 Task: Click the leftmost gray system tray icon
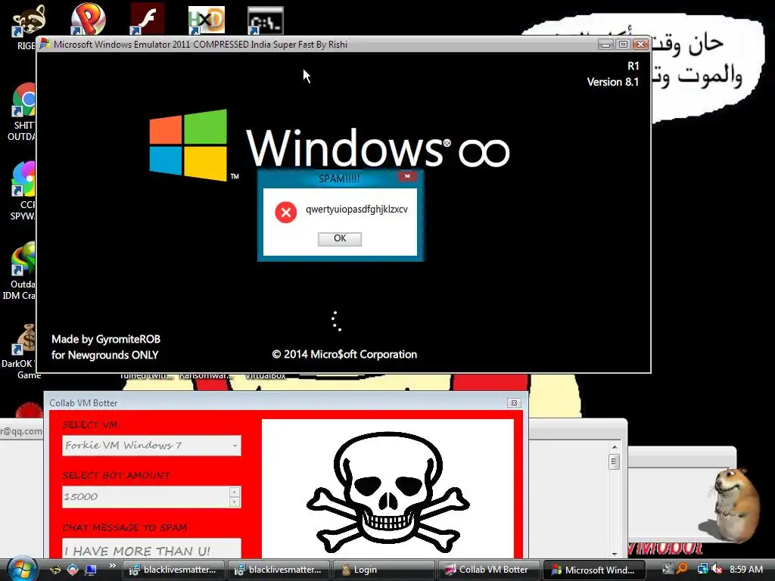[x=668, y=569]
